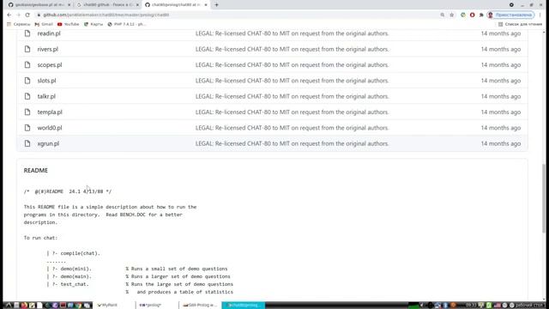Click the Приостановлена profile button
Image resolution: width=549 pixels, height=309 pixels.
click(x=511, y=15)
